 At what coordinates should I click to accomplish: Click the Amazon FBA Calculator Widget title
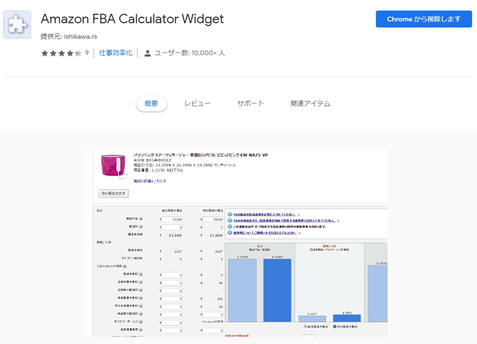pos(132,19)
